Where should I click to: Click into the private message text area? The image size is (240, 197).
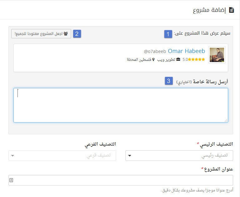[120, 105]
